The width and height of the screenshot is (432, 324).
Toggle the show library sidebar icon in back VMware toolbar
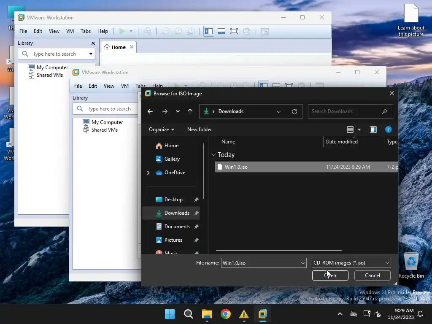[208, 31]
